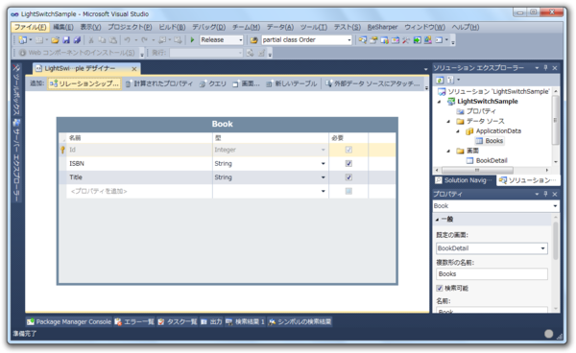
Task: Open Solution Explorer via toolbar icon
Action: tap(363, 40)
